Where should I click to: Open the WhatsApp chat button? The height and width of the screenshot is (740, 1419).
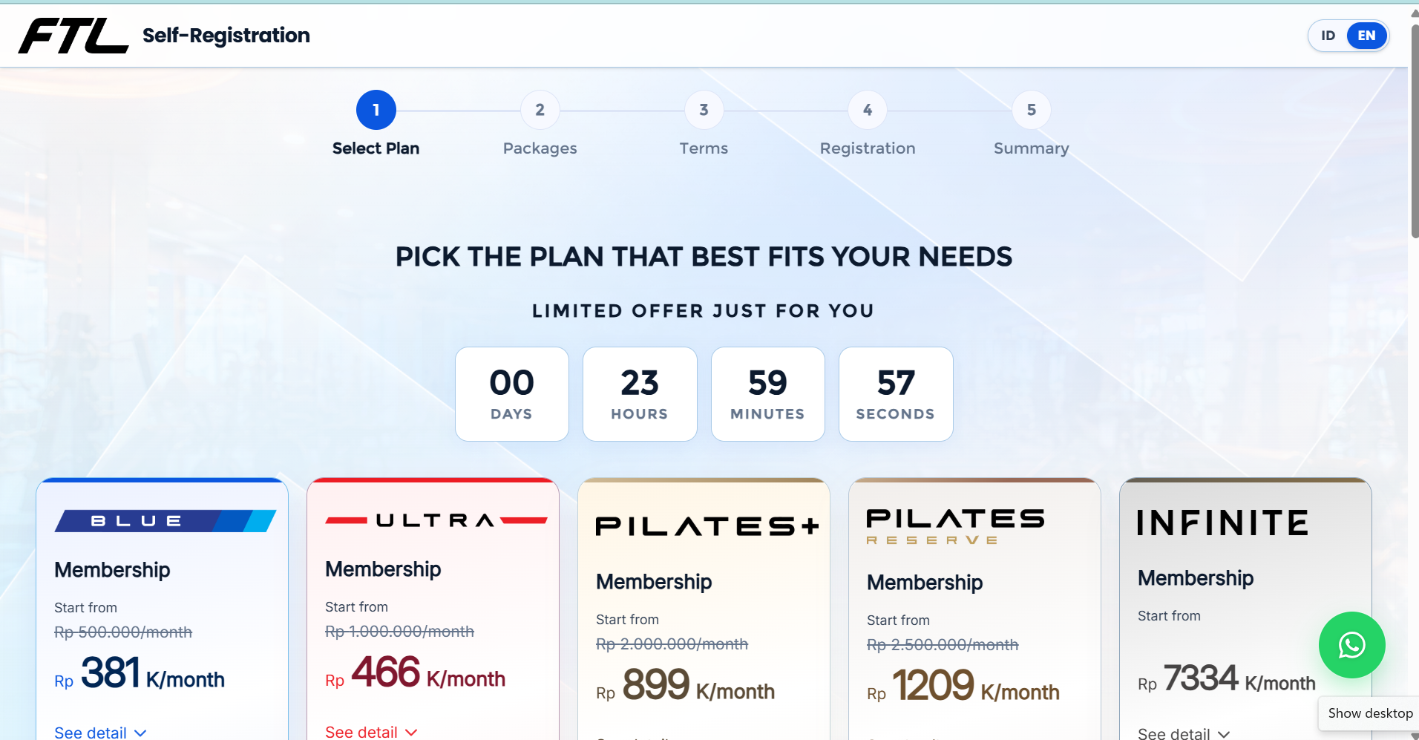(x=1351, y=644)
